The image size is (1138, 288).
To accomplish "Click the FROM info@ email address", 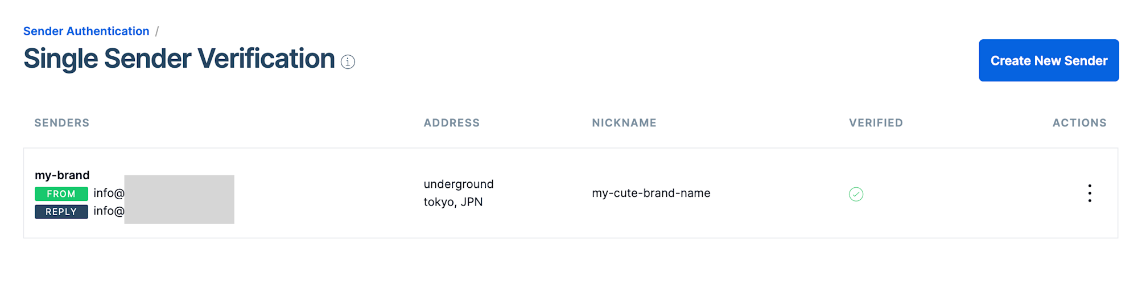I will point(109,194).
